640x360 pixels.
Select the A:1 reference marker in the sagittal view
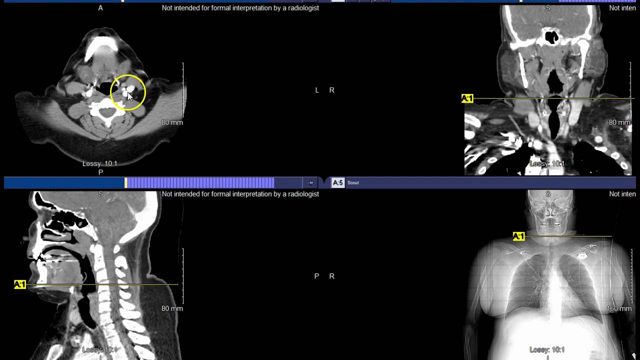(x=20, y=284)
